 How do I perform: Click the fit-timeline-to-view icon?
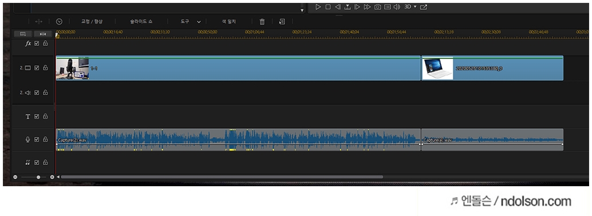43,34
